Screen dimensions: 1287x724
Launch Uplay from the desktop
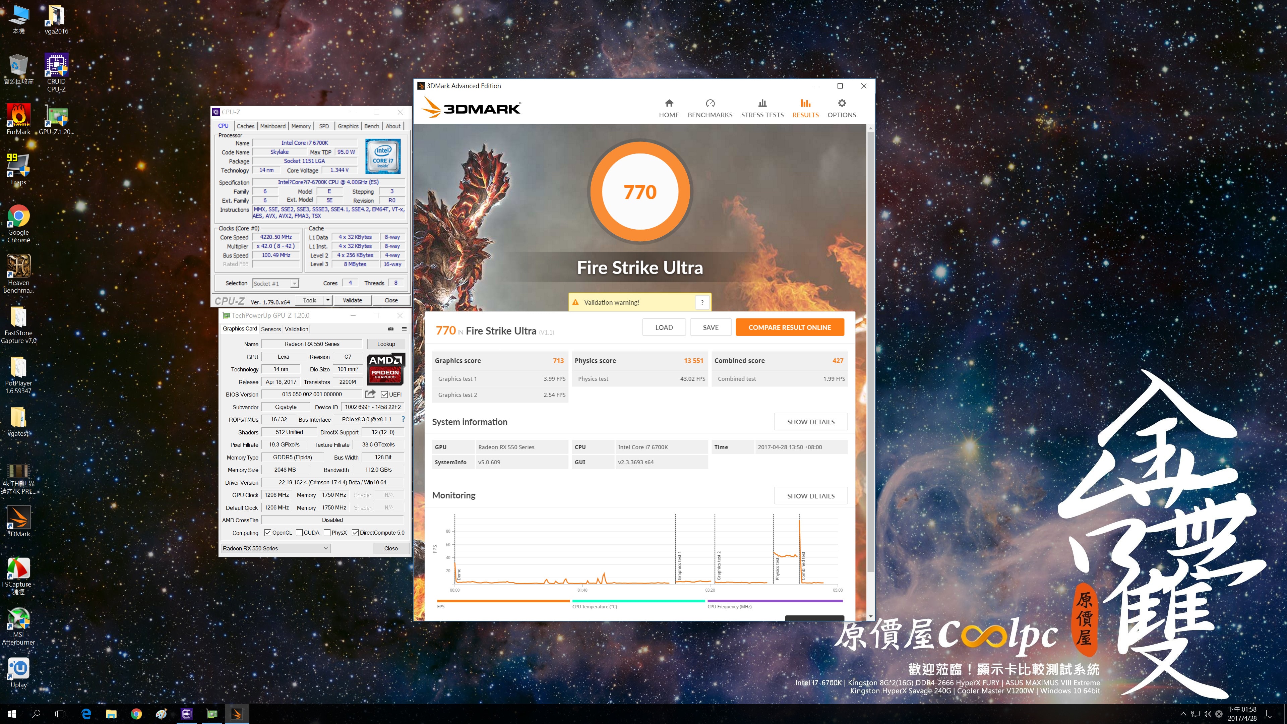point(18,672)
